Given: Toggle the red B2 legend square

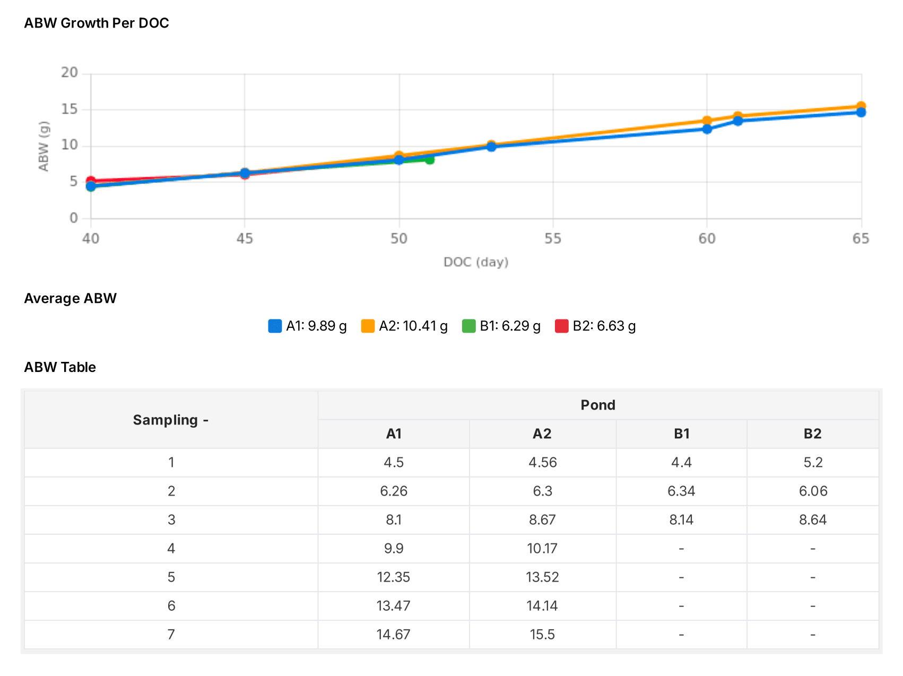Looking at the screenshot, I should [561, 326].
